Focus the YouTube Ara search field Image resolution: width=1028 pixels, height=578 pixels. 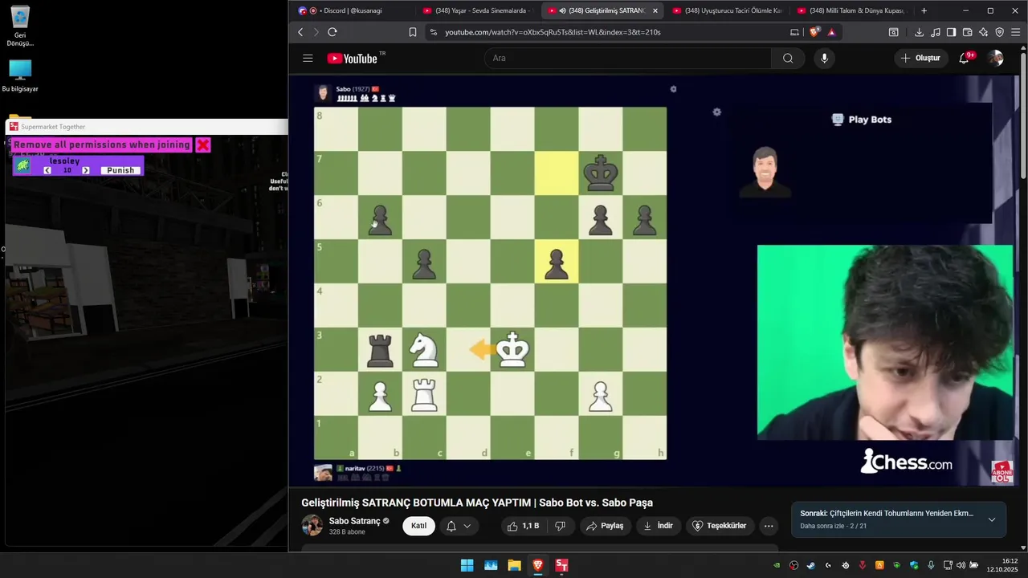tap(628, 58)
